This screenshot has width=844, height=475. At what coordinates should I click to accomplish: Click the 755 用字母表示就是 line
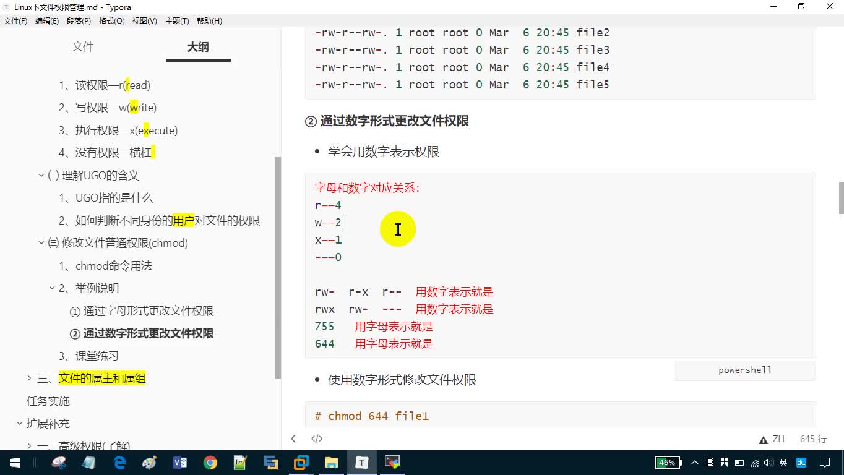[x=374, y=327]
